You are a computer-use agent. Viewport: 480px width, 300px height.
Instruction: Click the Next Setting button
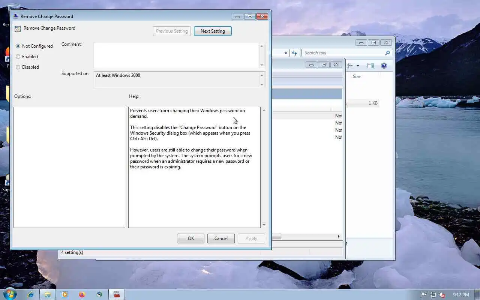[213, 31]
